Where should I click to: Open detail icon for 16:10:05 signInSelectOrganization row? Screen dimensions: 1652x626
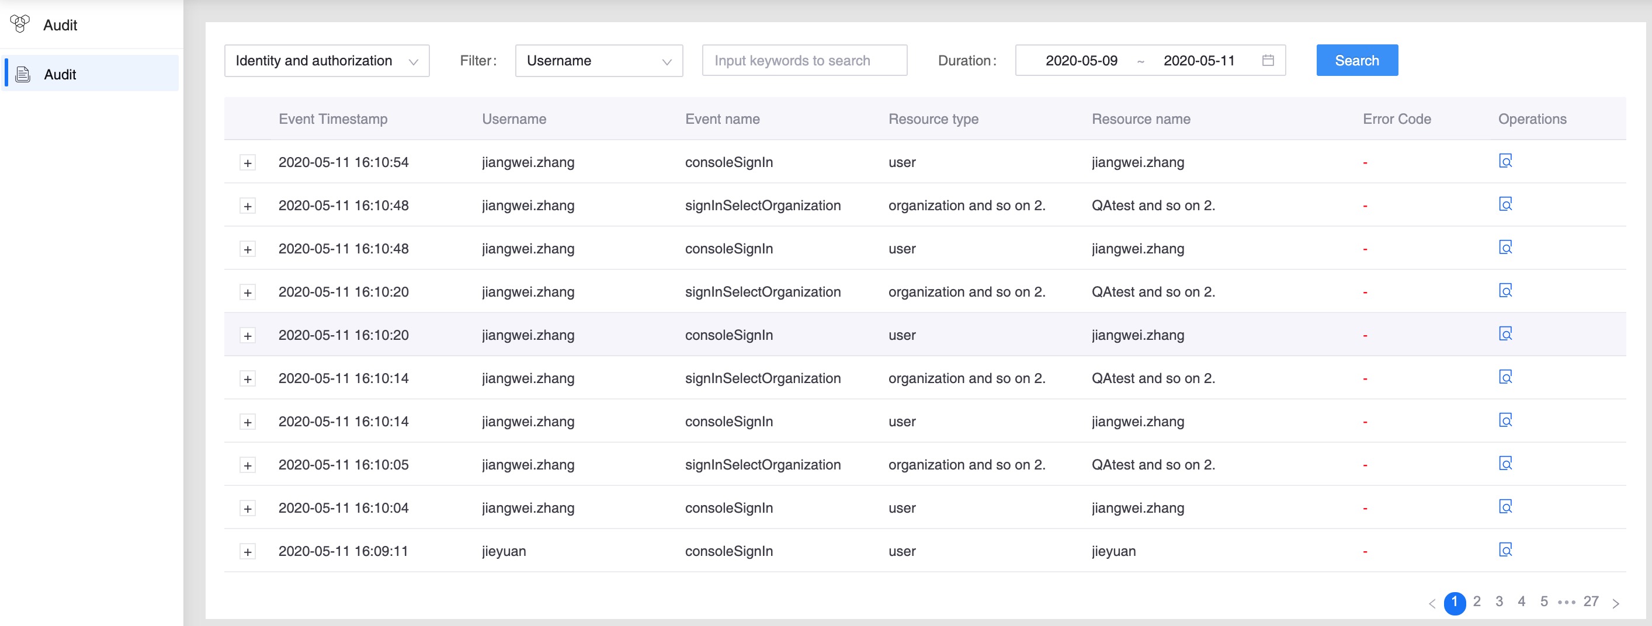pos(1505,464)
